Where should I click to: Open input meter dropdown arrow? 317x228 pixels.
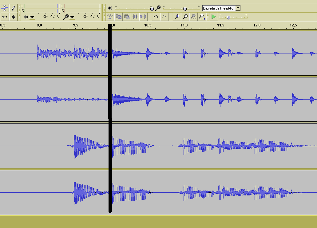[72, 17]
